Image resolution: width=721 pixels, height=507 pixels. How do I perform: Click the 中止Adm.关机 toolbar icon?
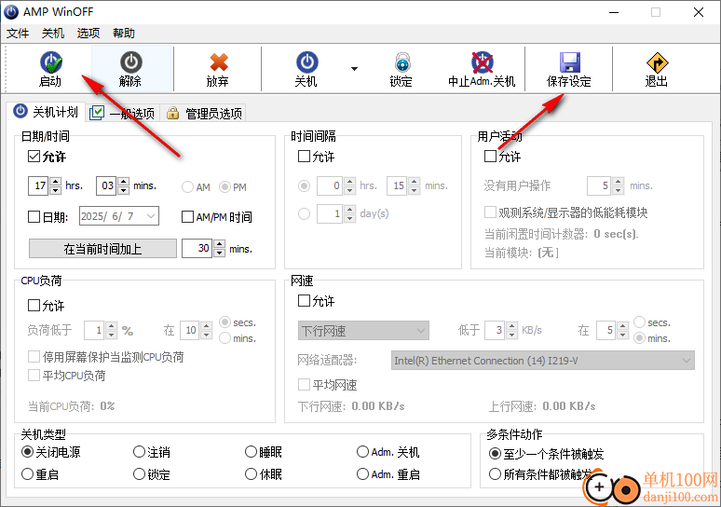[482, 62]
